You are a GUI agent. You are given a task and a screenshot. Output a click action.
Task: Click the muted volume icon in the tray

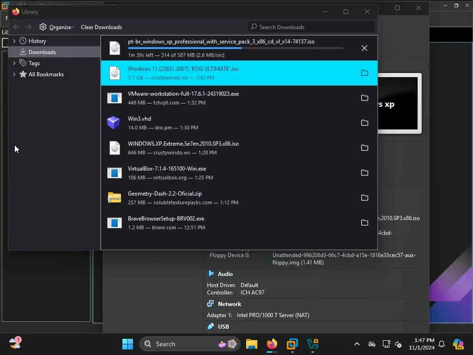398,344
